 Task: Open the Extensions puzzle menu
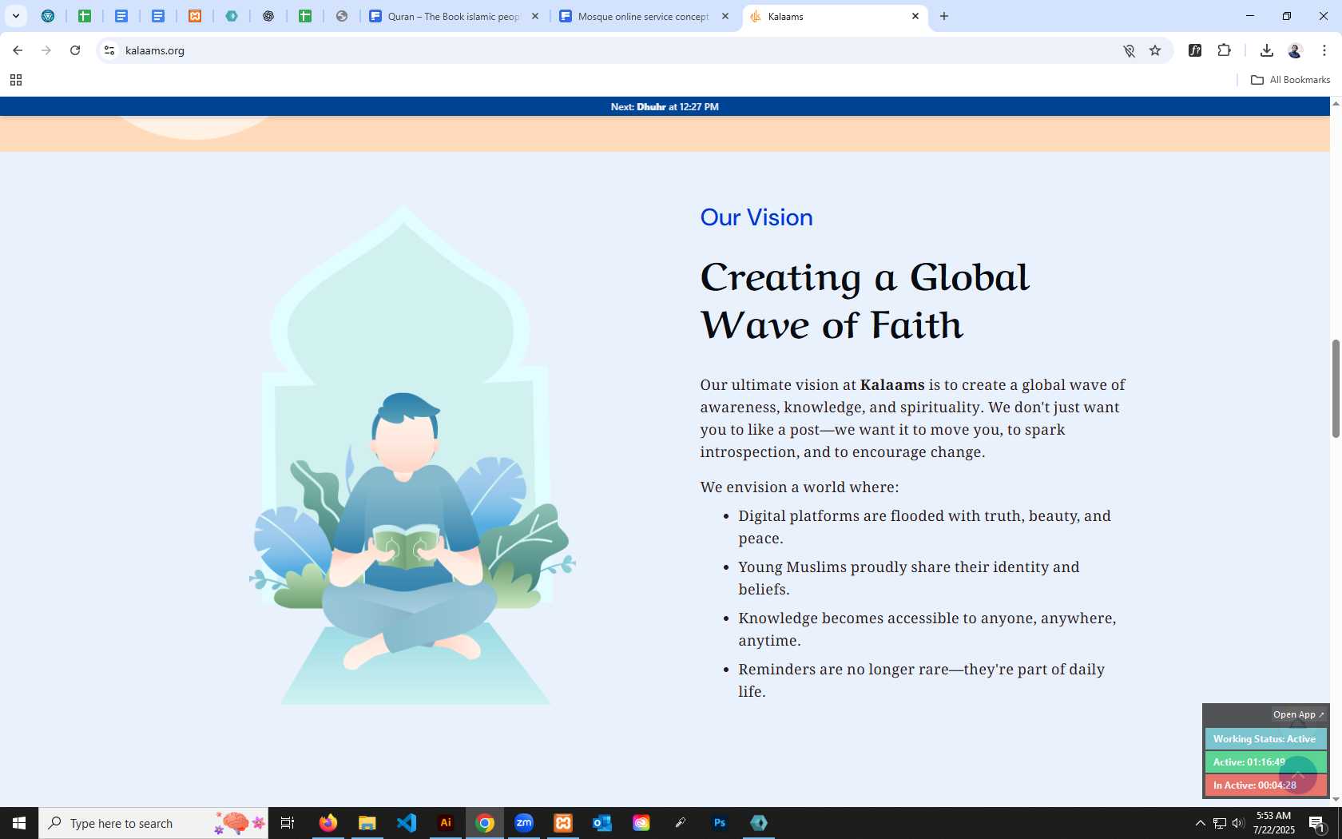1224,50
